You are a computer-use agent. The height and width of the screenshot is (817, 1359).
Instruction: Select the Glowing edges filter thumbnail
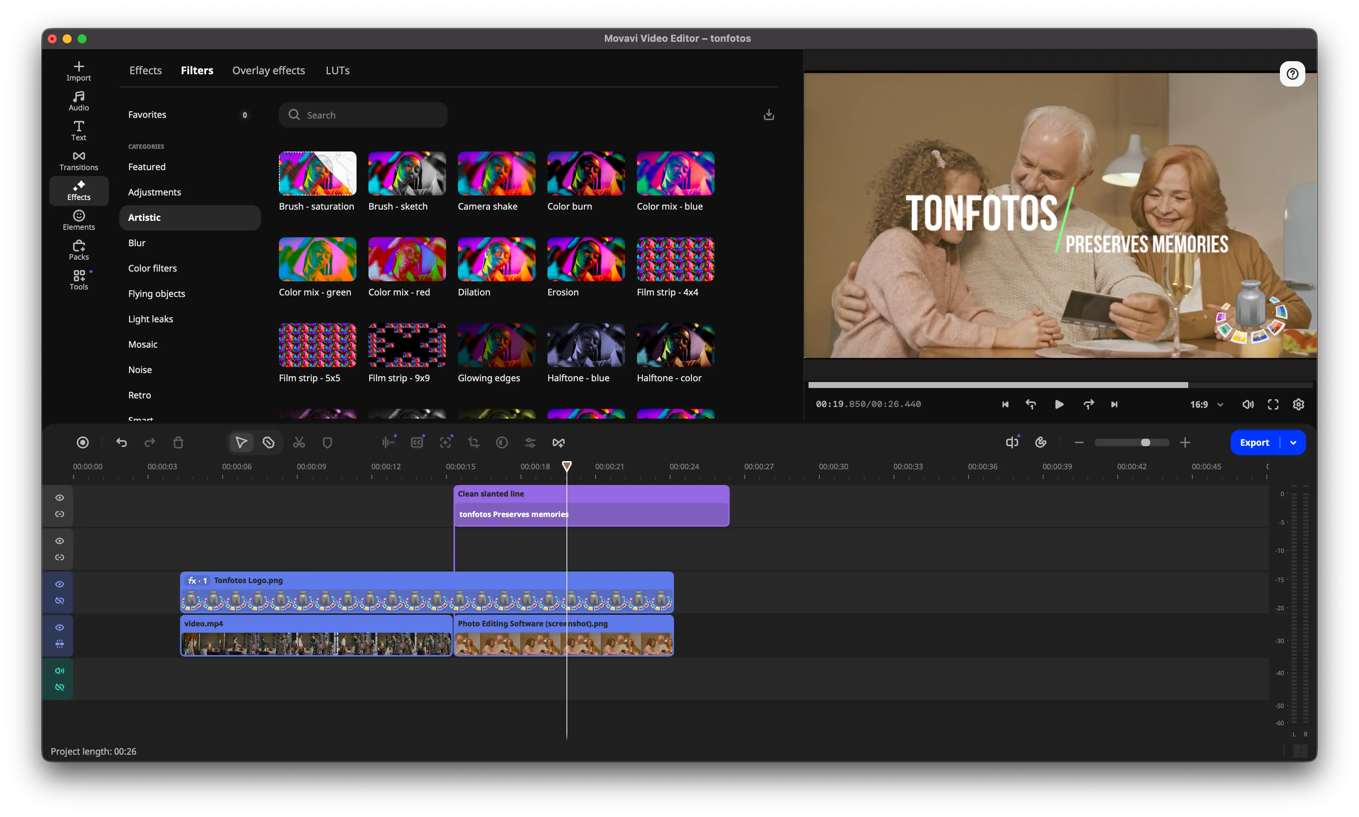[x=496, y=345]
